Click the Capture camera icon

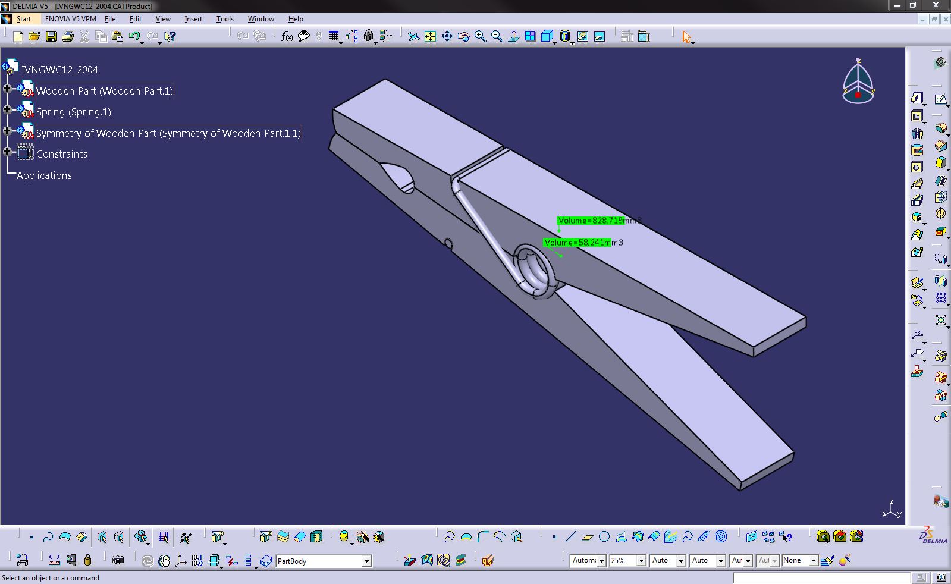coord(118,560)
